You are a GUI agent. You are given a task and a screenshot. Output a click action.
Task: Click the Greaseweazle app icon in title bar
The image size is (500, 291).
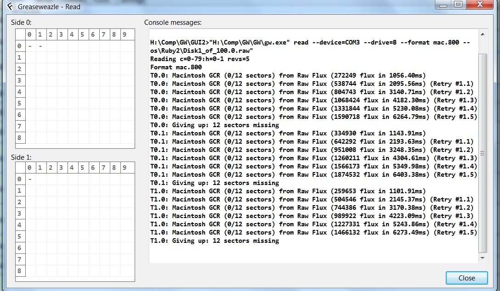click(11, 6)
